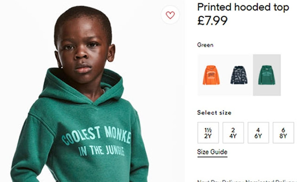Select size 4-6Y
Image resolution: width=297 pixels, height=182 pixels.
pos(258,133)
